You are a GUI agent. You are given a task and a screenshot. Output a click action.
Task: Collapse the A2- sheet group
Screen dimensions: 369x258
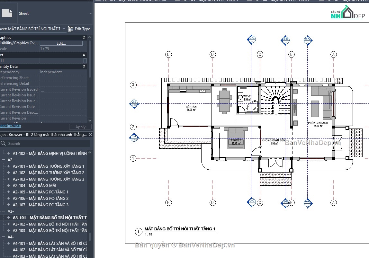pos(4,160)
